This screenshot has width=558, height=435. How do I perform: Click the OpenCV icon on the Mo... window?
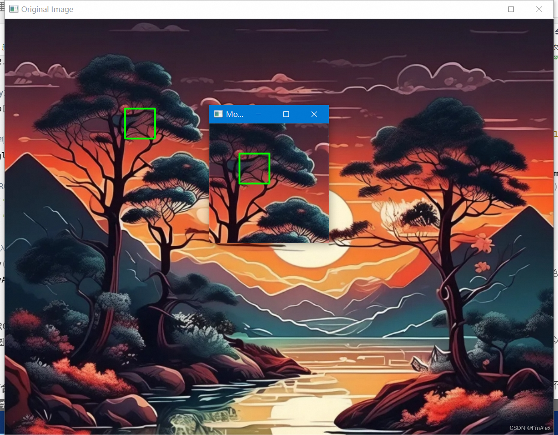(x=217, y=114)
